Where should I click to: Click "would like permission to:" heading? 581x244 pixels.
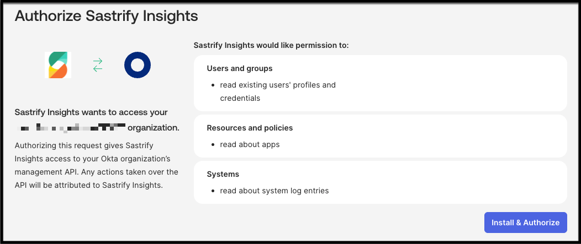point(271,45)
